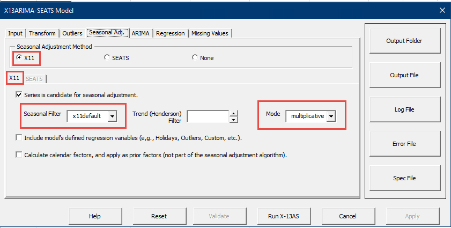Screen dimensions: 451x228
Task: Open the Mode dropdown arrow
Action: (x=331, y=116)
